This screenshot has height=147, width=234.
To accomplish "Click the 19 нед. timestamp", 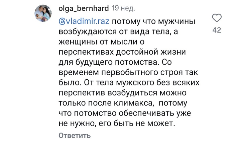I will [123, 8].
